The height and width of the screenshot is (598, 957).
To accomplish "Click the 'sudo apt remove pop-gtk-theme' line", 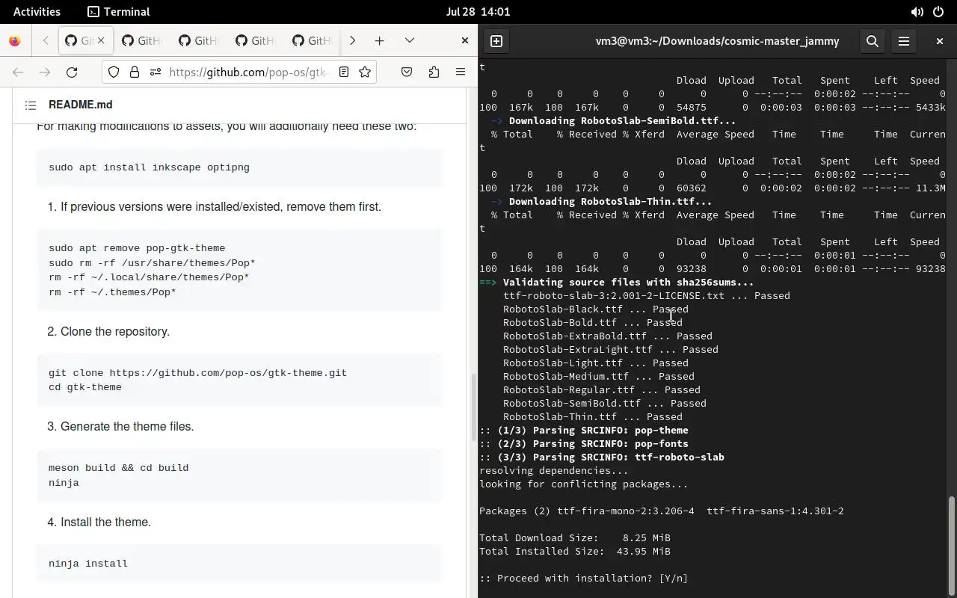I will click(137, 248).
